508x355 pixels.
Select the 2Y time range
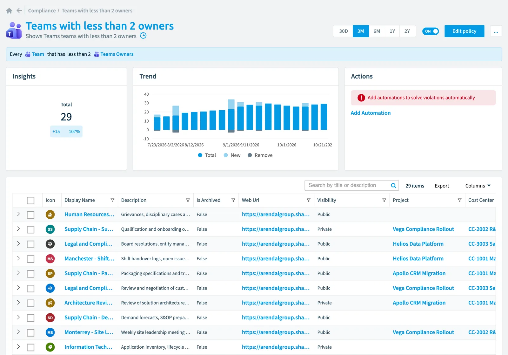pos(407,31)
